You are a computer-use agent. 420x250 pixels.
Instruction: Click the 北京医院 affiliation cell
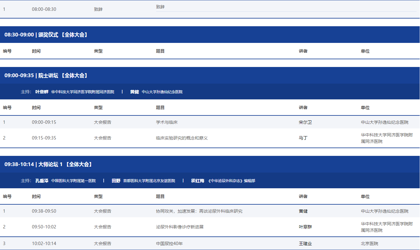[369, 244]
